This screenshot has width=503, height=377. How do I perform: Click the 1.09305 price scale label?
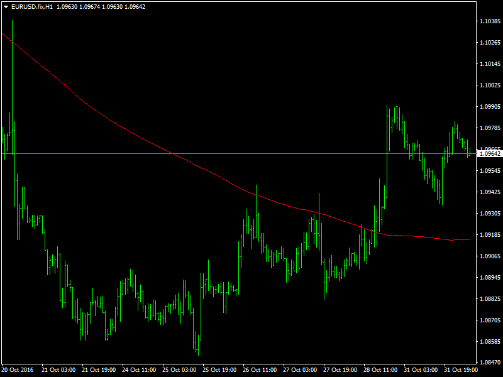point(490,214)
